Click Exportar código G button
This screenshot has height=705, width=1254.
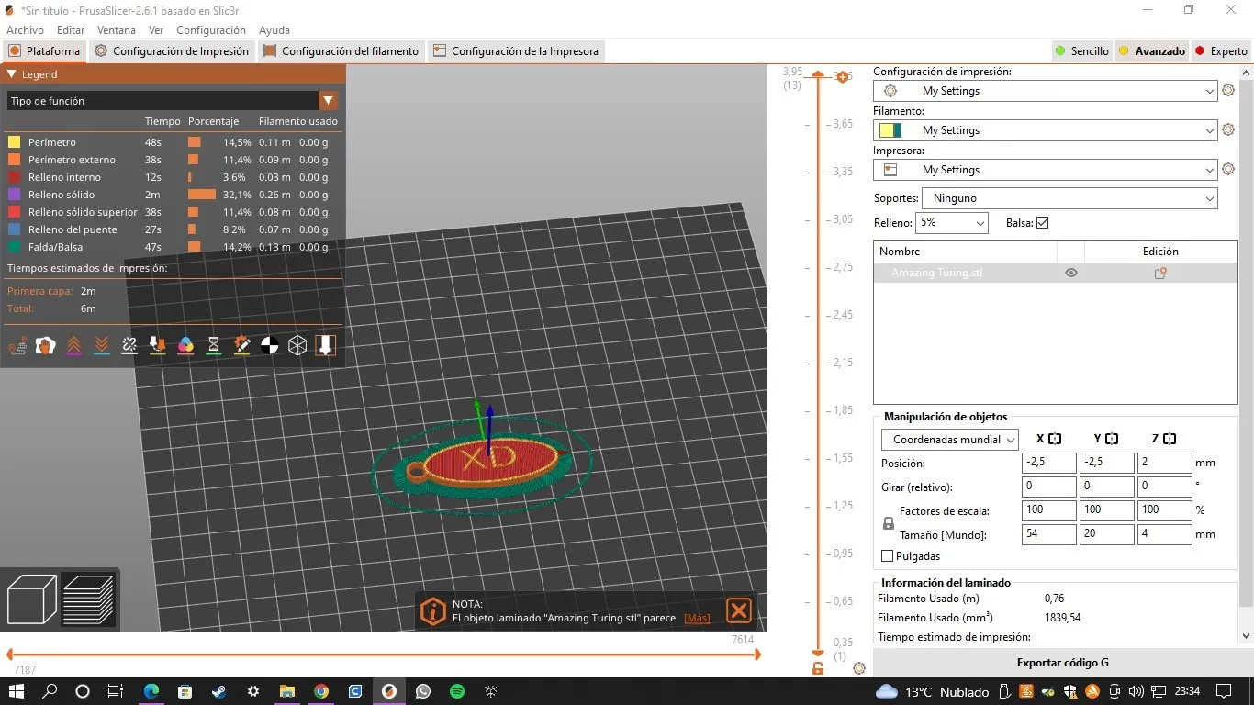click(x=1062, y=663)
